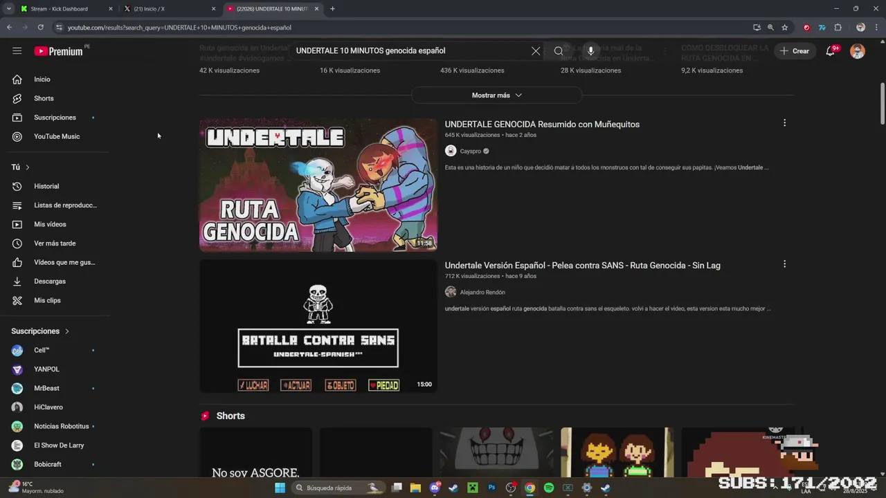This screenshot has height=498, width=886.
Task: Open YouTube account avatar menu
Action: pos(858,51)
